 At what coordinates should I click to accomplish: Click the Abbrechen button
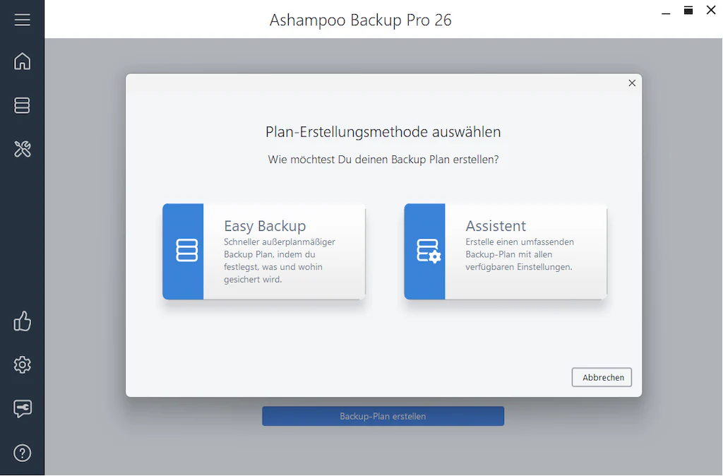point(602,377)
